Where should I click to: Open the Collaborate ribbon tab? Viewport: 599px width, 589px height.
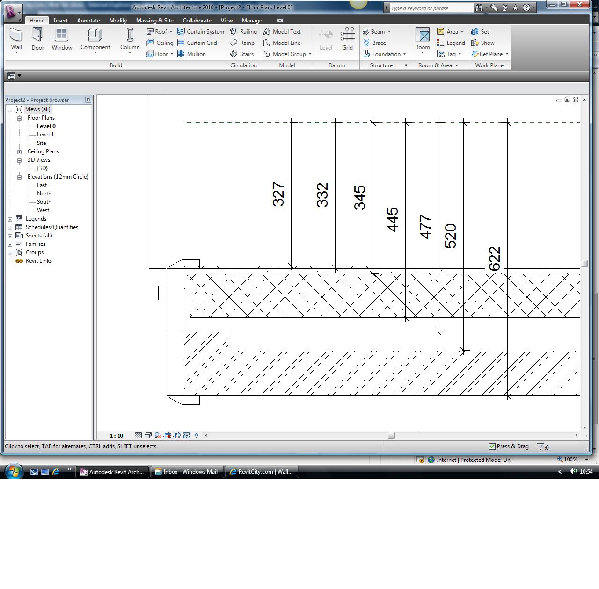[197, 21]
